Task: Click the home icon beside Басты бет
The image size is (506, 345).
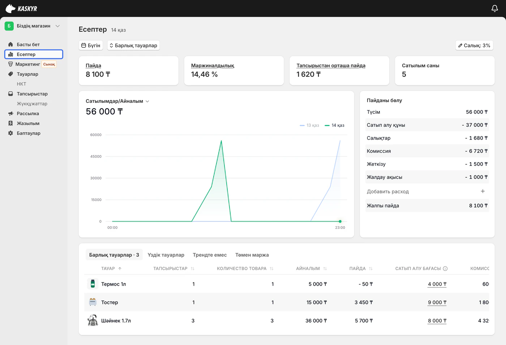Action: point(10,45)
